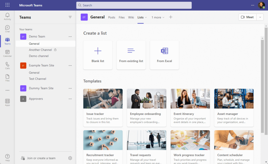268x164 pixels.
Task: Choose the Content scheduler template
Action: click(234, 147)
